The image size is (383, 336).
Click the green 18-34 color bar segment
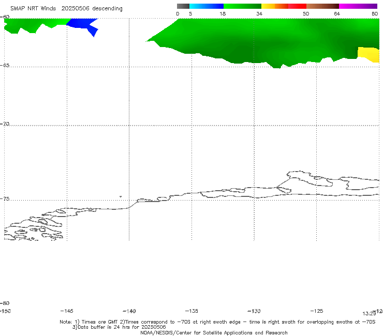[x=243, y=6]
